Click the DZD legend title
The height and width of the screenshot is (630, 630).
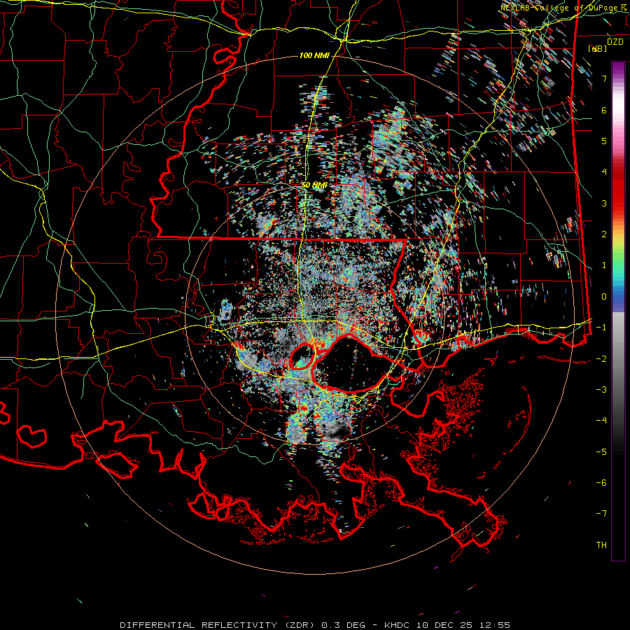(615, 42)
